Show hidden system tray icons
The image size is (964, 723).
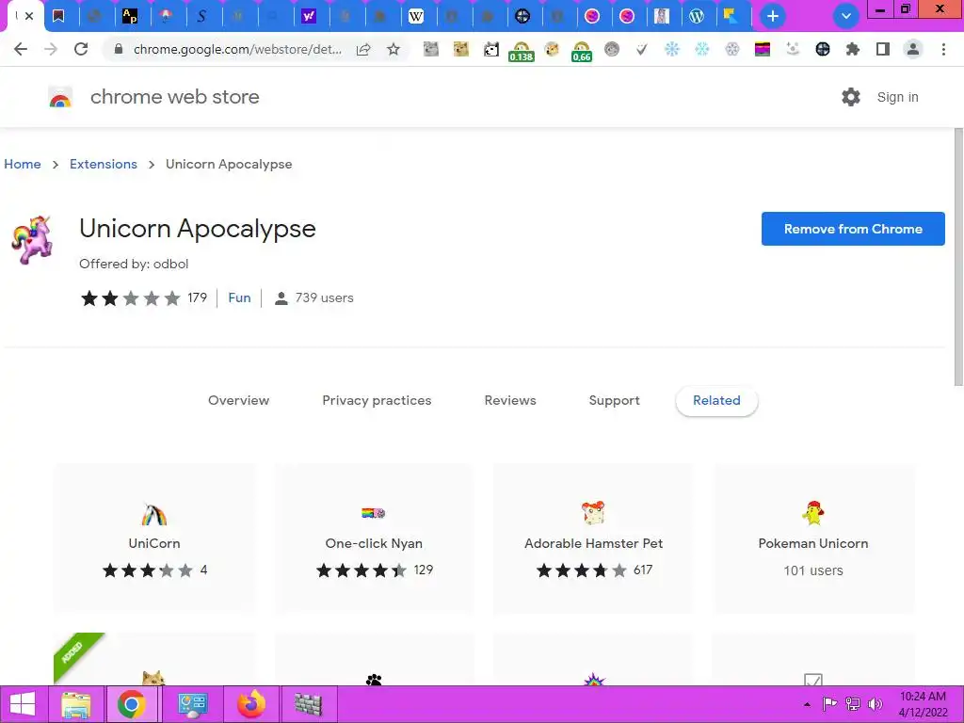click(807, 704)
